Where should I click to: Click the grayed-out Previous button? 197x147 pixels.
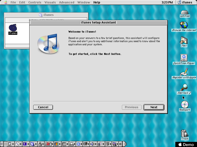(132, 107)
